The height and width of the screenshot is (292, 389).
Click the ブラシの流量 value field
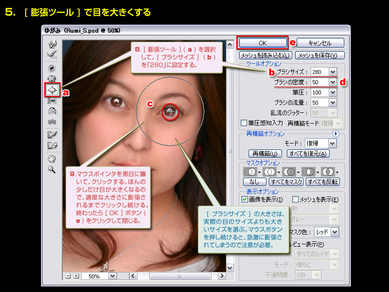[320, 103]
